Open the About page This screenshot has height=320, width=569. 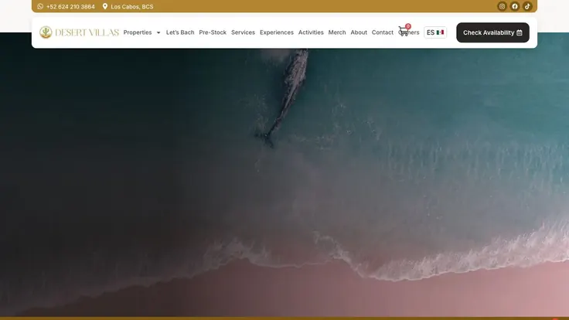[x=359, y=32]
